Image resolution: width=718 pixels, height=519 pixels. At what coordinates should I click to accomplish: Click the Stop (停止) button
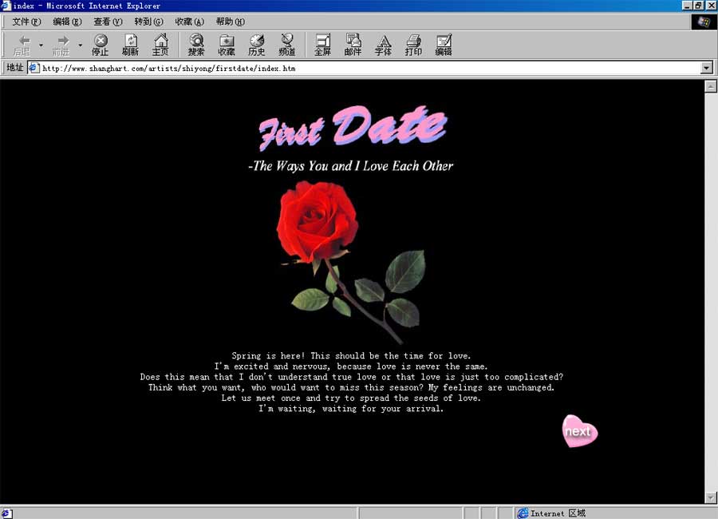[101, 45]
